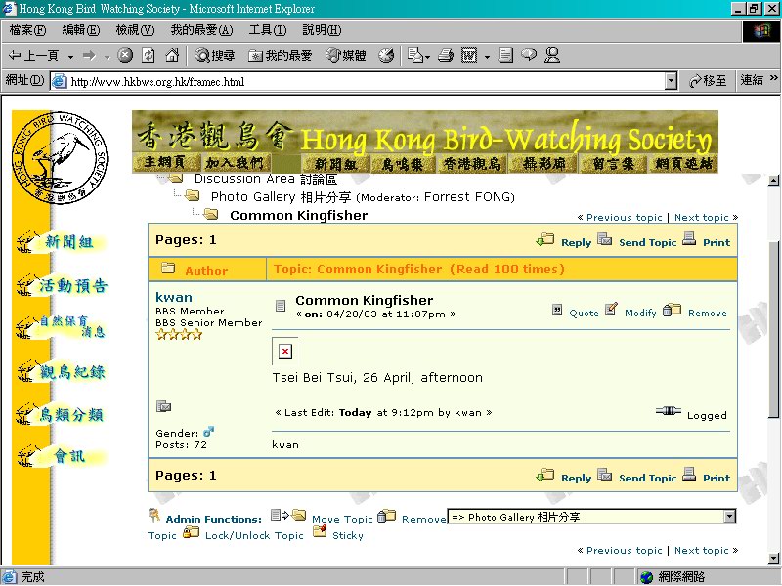
Task: Click the top Next topic link
Action: (702, 217)
